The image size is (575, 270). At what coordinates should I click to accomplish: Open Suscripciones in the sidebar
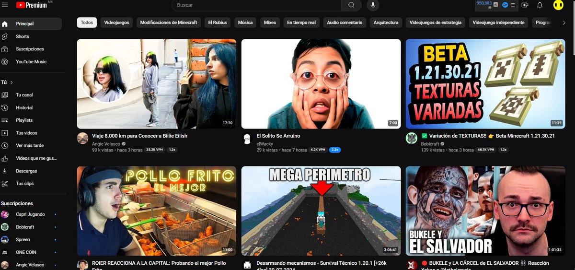tap(31, 49)
